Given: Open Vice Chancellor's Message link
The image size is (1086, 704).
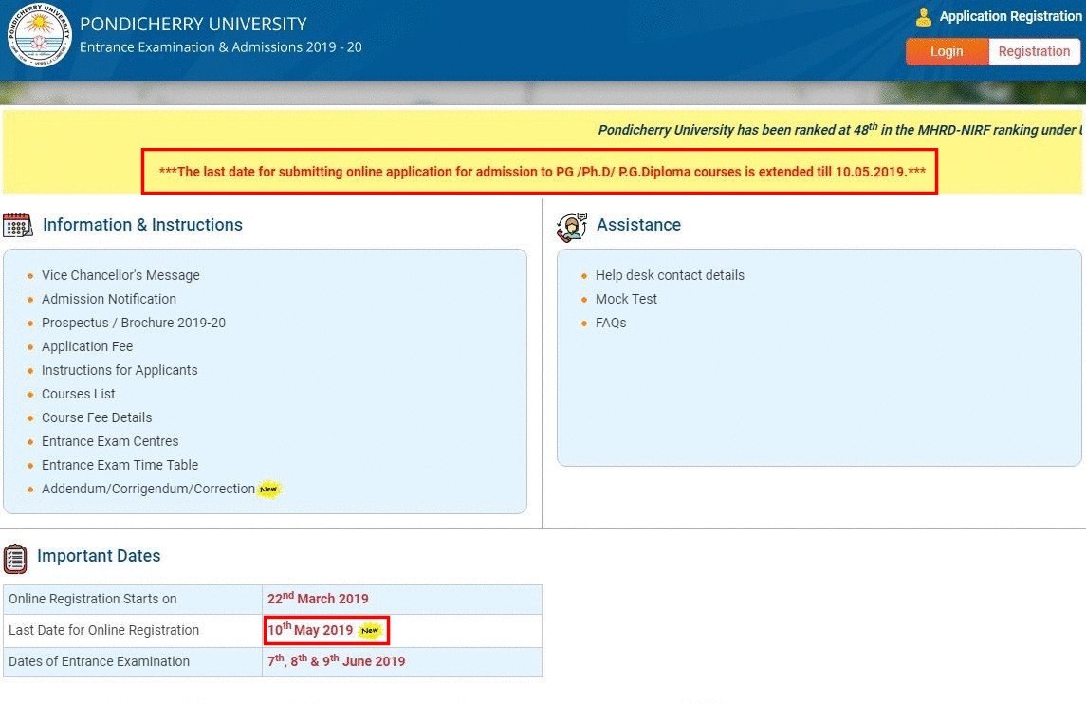Looking at the screenshot, I should click(x=120, y=275).
